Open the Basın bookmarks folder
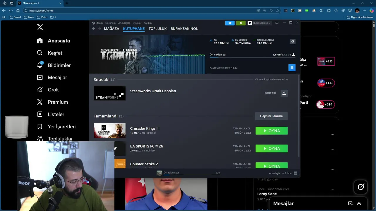376x211 pixels. (x=29, y=17)
